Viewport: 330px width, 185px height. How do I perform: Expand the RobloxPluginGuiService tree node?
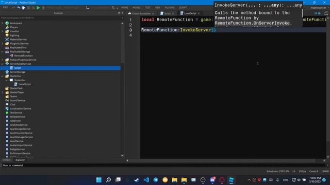pyautogui.click(x=3, y=60)
